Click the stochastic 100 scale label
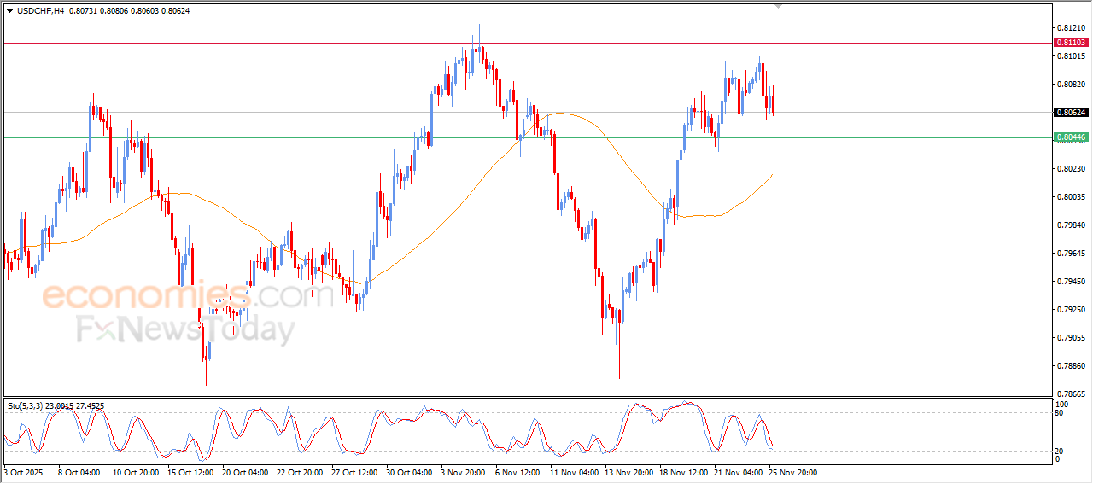This screenshot has height=484, width=1093. (1062, 404)
